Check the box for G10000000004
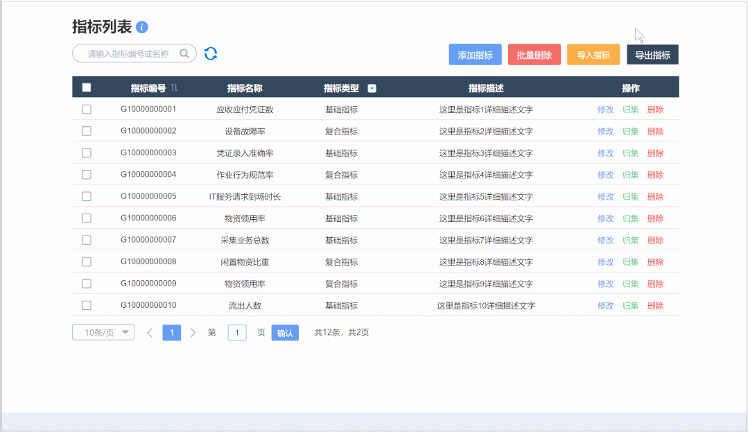This screenshot has width=748, height=432. click(x=87, y=175)
